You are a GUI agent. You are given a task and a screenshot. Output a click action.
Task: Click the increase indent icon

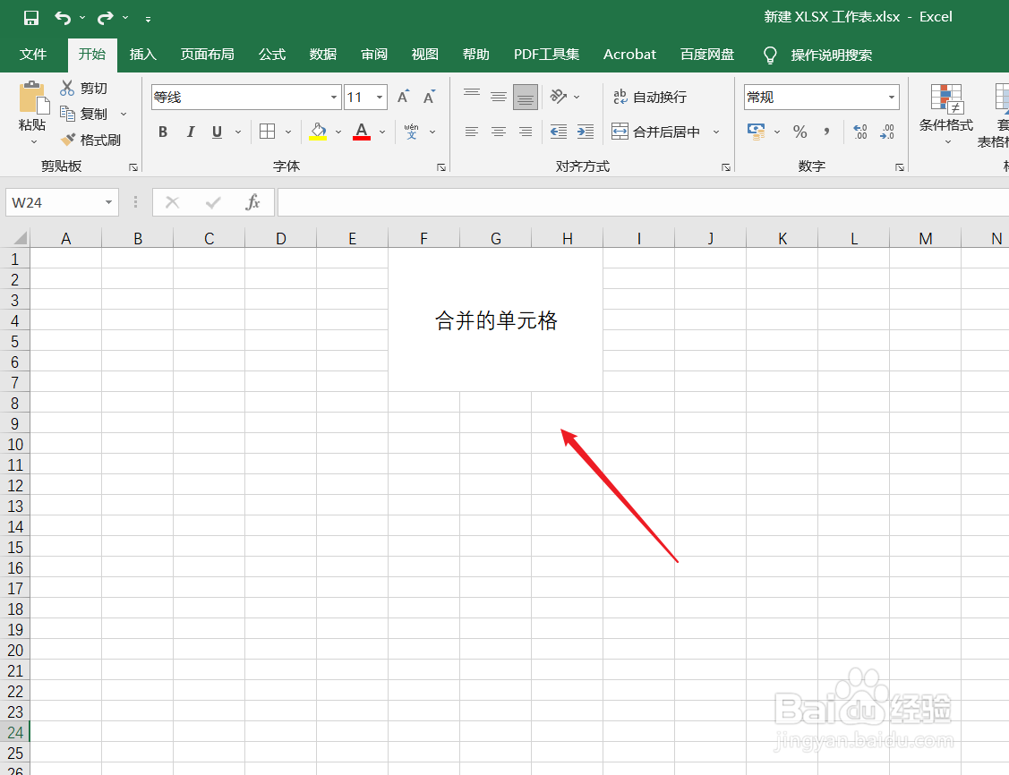(585, 132)
